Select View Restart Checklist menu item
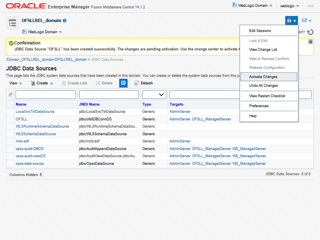 [x=267, y=96]
